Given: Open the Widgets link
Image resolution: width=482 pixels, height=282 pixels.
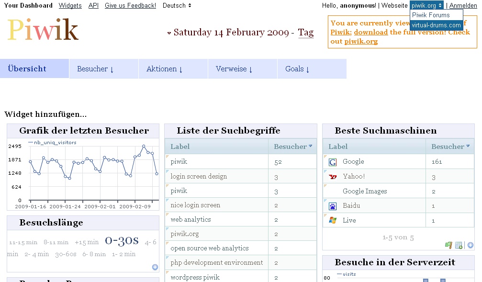Looking at the screenshot, I should 70,6.
